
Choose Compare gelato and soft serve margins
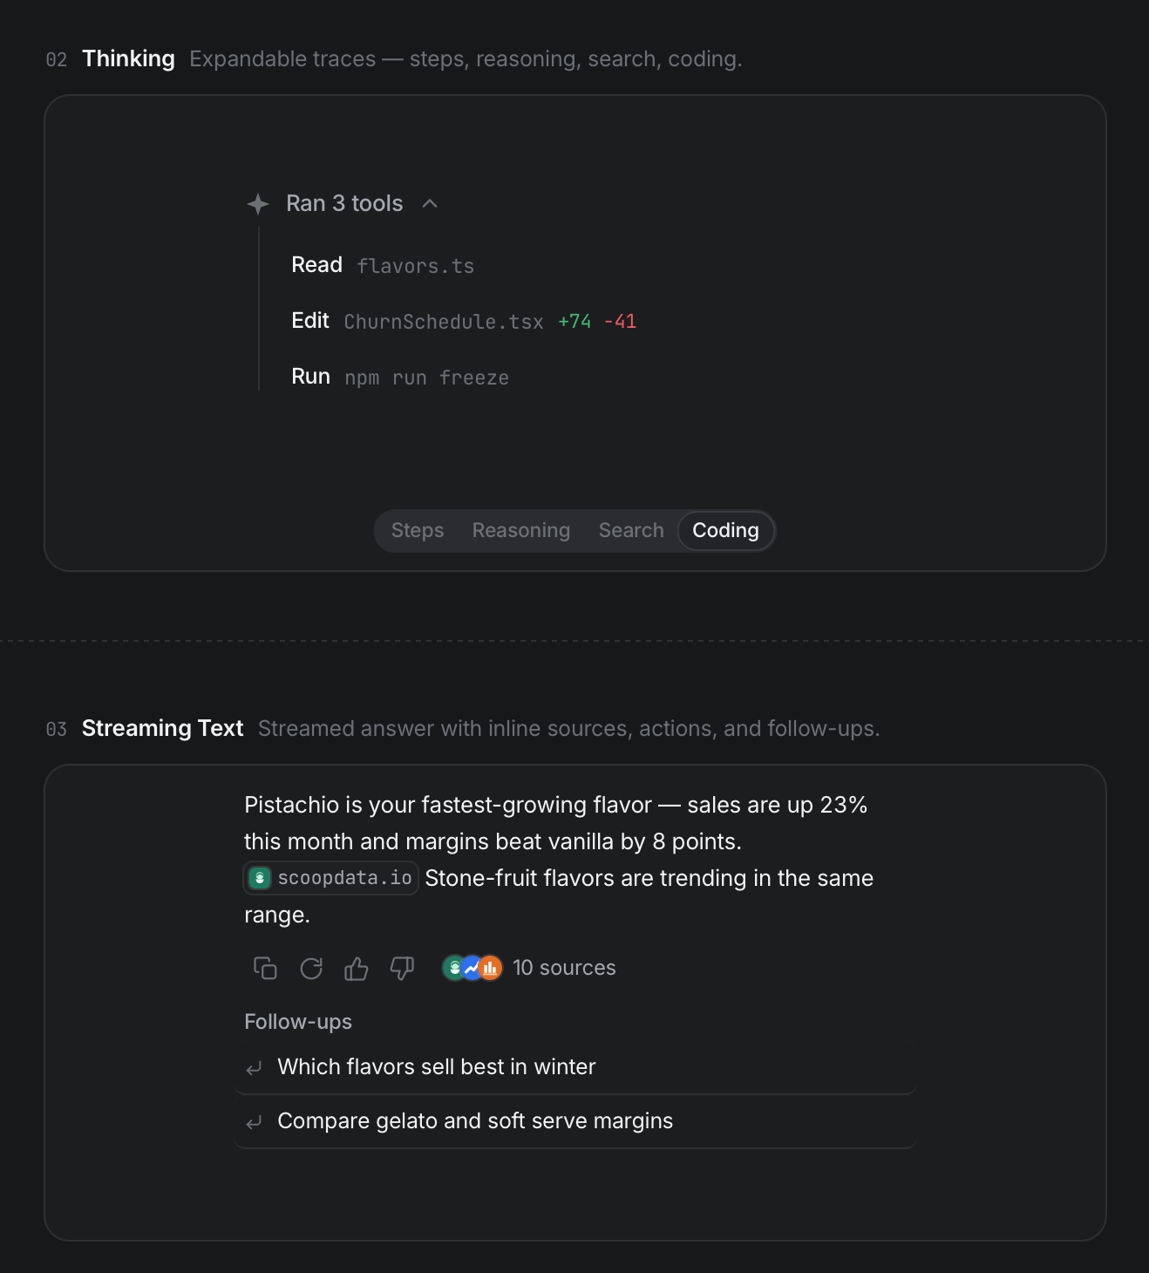575,1121
